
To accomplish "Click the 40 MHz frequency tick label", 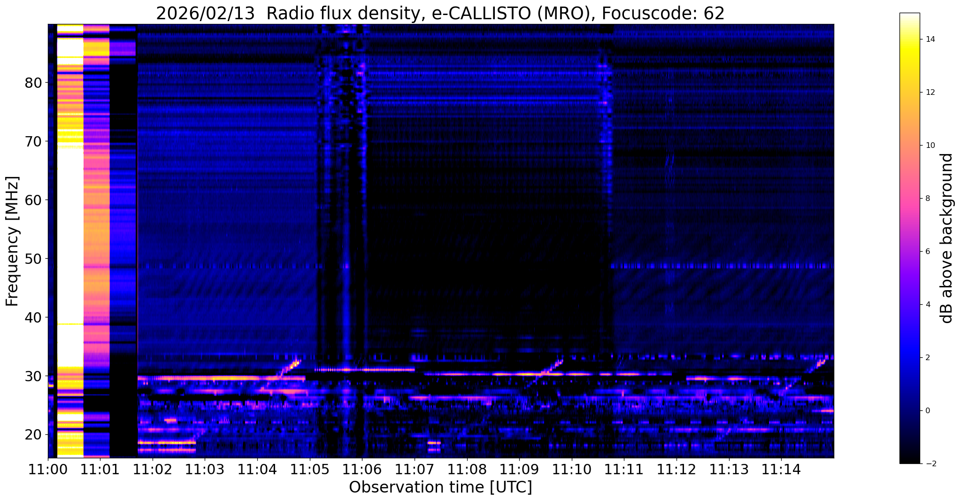I will coord(33,317).
